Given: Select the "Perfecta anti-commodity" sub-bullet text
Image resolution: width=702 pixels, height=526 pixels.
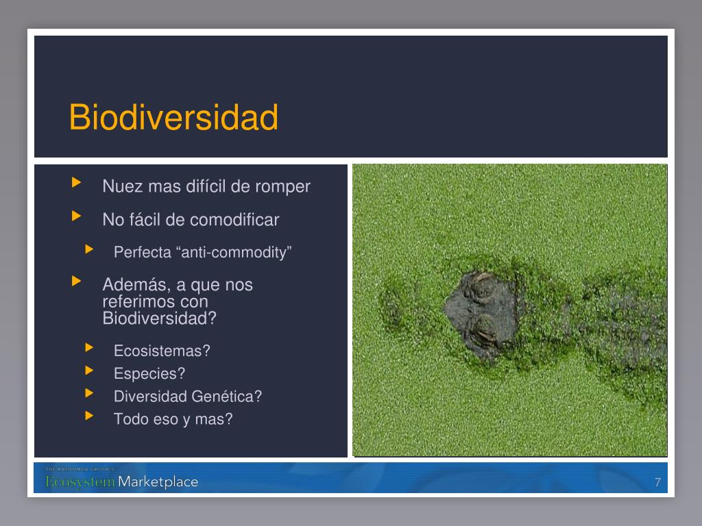Looking at the screenshot, I should [x=203, y=252].
